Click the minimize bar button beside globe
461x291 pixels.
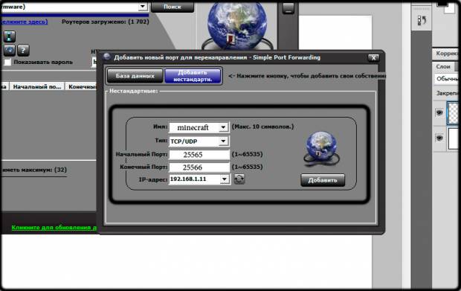[288, 8]
